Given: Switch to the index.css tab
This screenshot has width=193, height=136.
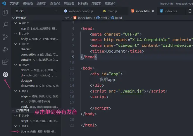Looking at the screenshot, I should tap(171, 11).
